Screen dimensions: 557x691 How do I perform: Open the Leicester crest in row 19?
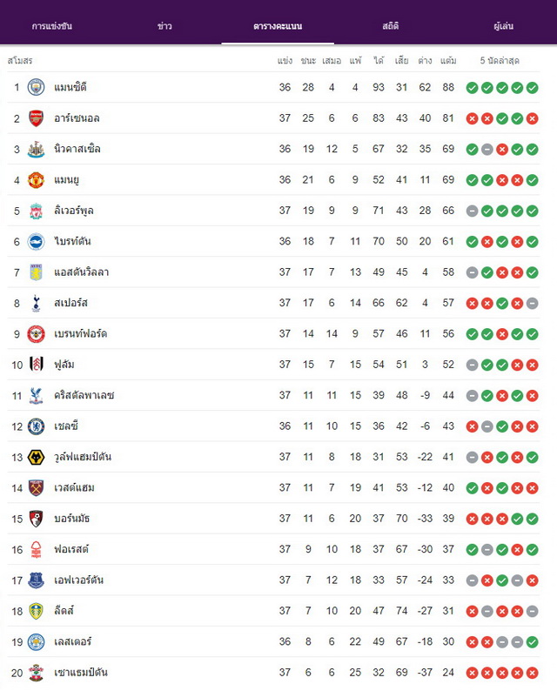pos(36,642)
